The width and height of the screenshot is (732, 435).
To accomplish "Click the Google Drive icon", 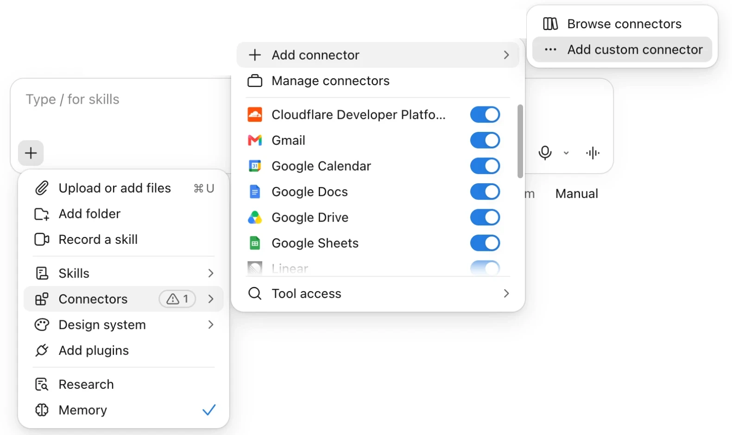I will (x=255, y=217).
